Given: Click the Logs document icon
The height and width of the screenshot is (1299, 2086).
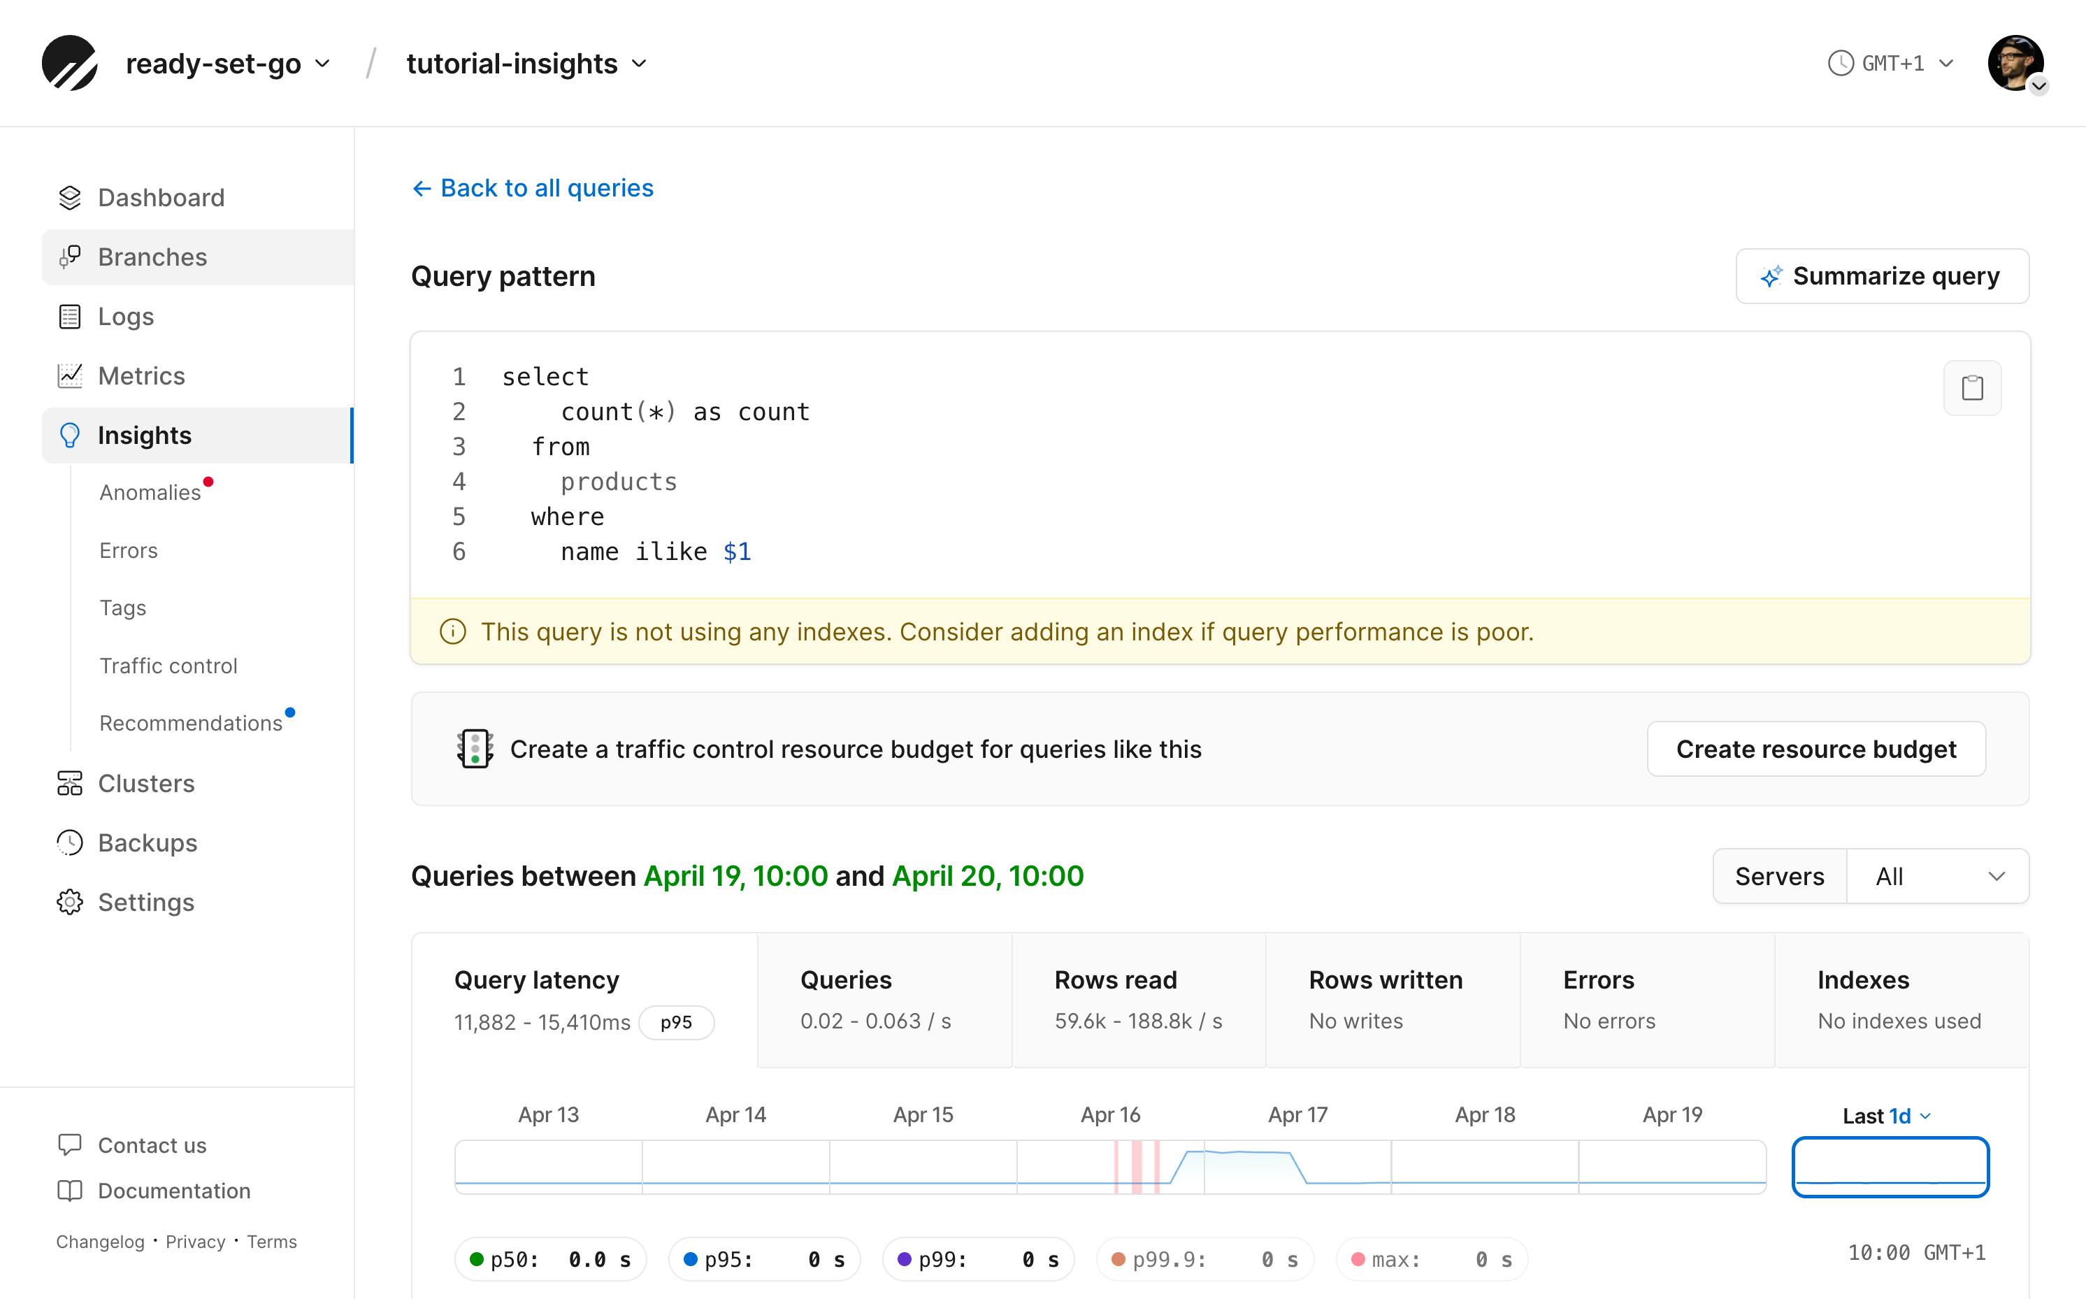Looking at the screenshot, I should pyautogui.click(x=70, y=316).
